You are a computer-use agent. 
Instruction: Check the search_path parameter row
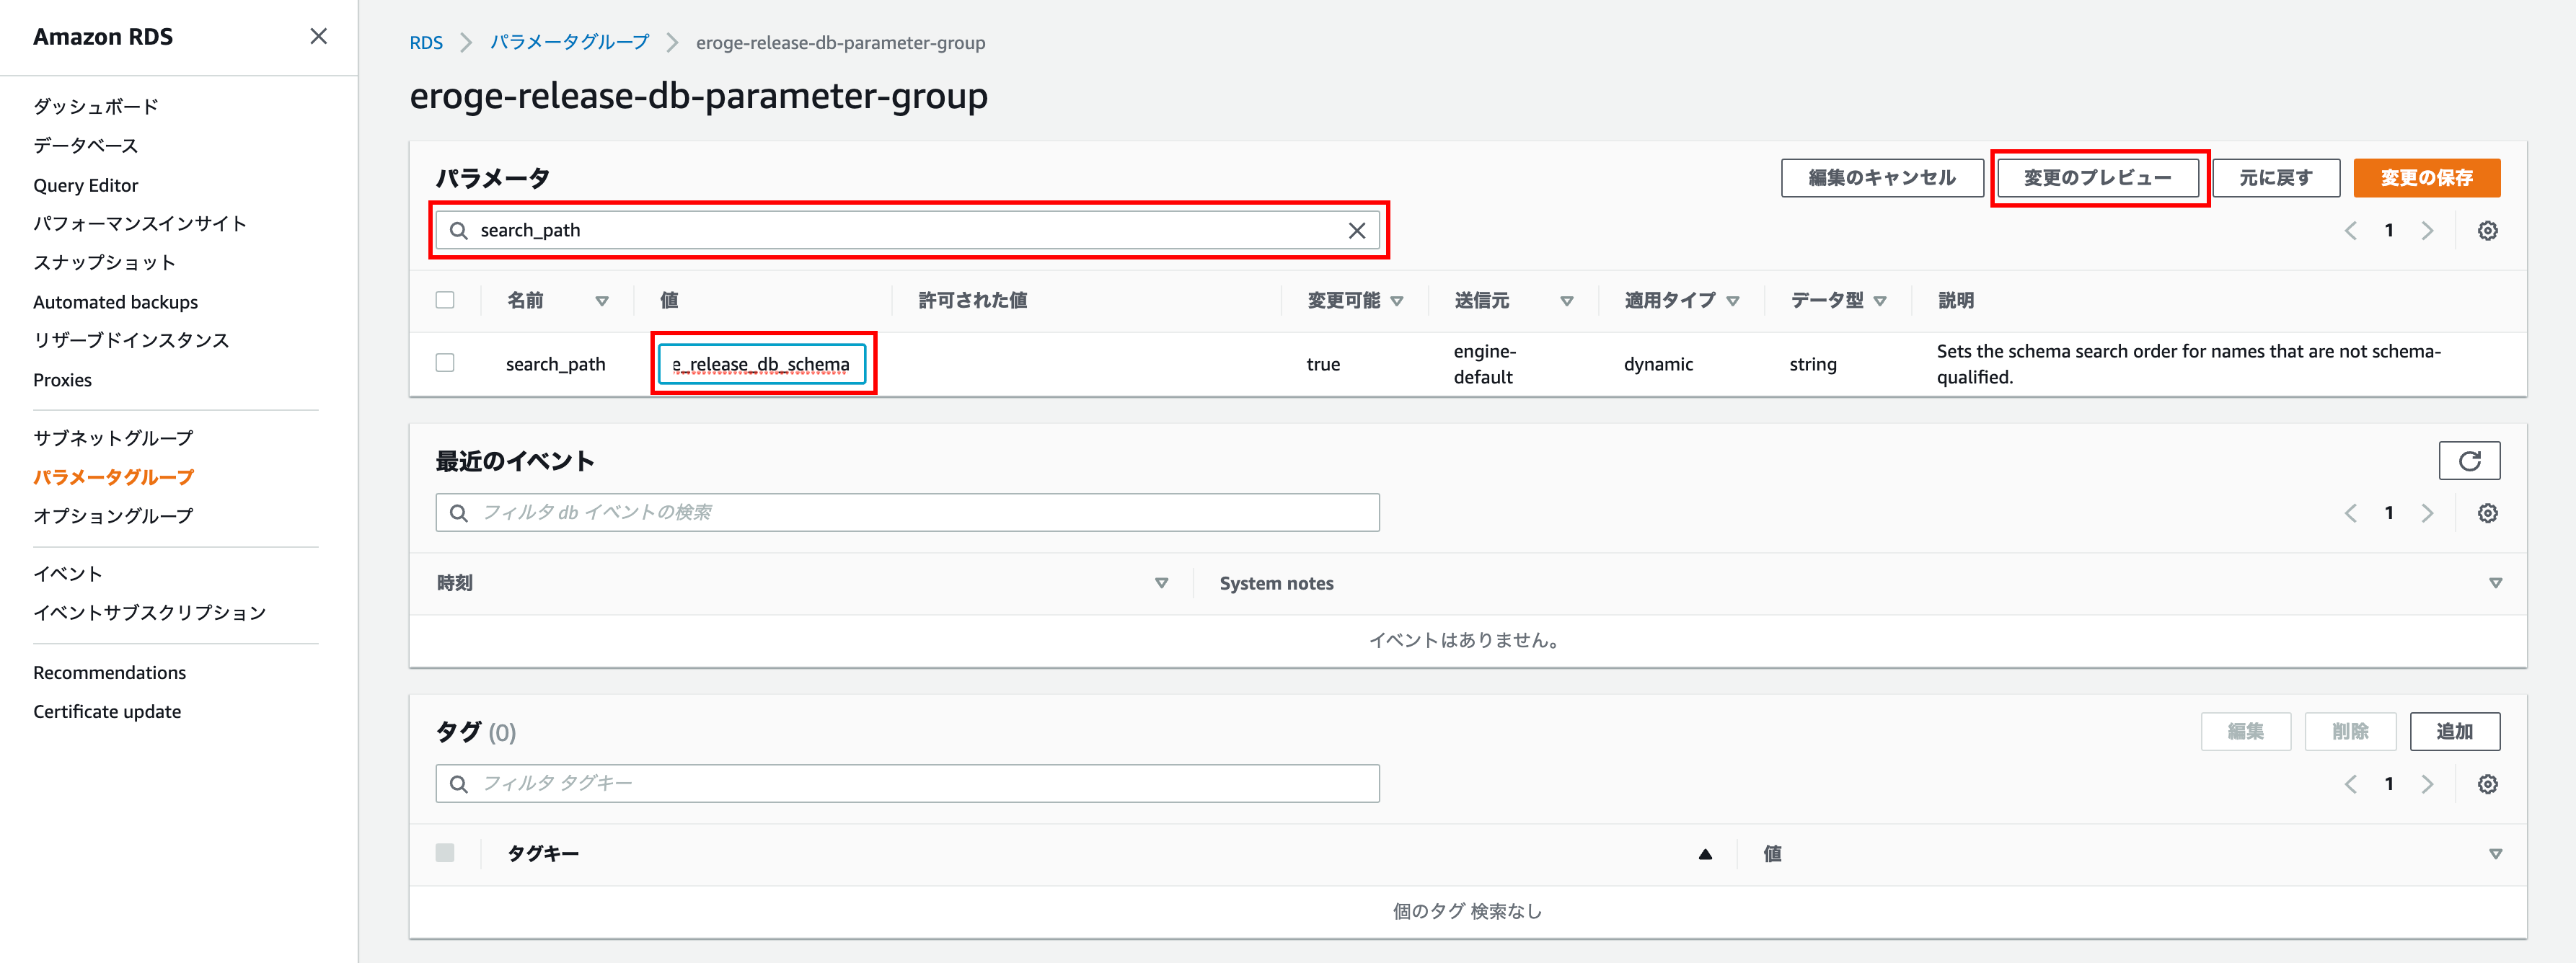[x=445, y=363]
